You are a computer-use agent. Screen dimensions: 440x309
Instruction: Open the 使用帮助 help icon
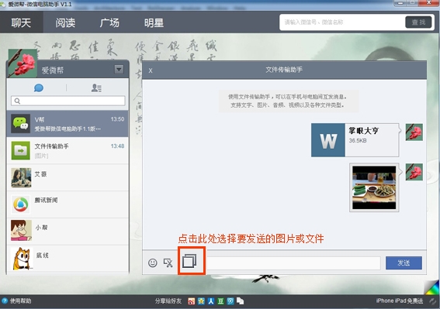point(5,301)
